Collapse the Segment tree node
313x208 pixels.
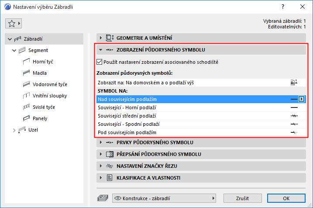point(14,50)
